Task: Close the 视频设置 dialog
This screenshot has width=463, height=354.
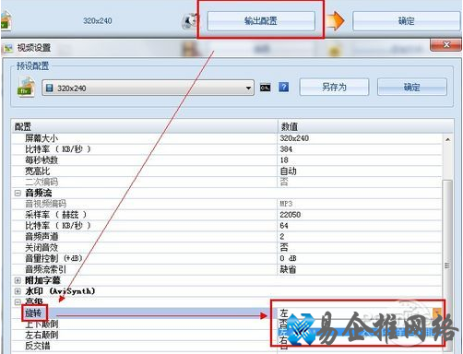Action: [446, 45]
